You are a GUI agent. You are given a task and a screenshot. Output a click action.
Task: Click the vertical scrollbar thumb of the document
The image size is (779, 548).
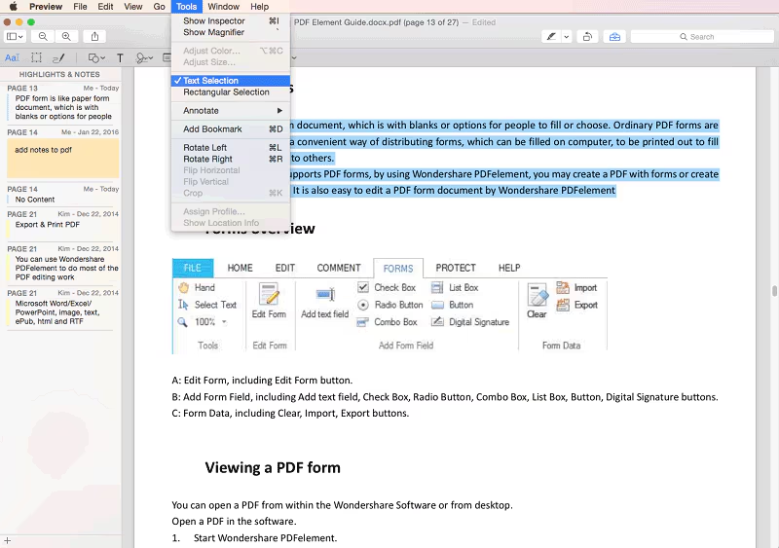(774, 291)
